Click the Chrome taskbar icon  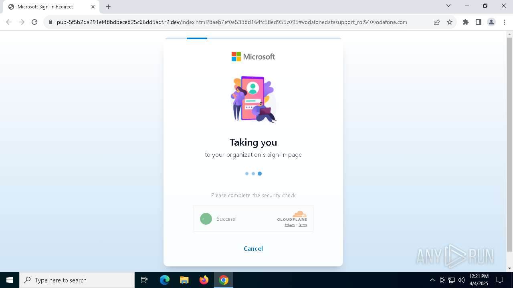point(224,280)
